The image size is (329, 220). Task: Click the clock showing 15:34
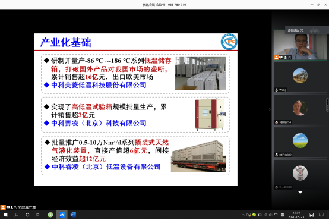point(296,215)
